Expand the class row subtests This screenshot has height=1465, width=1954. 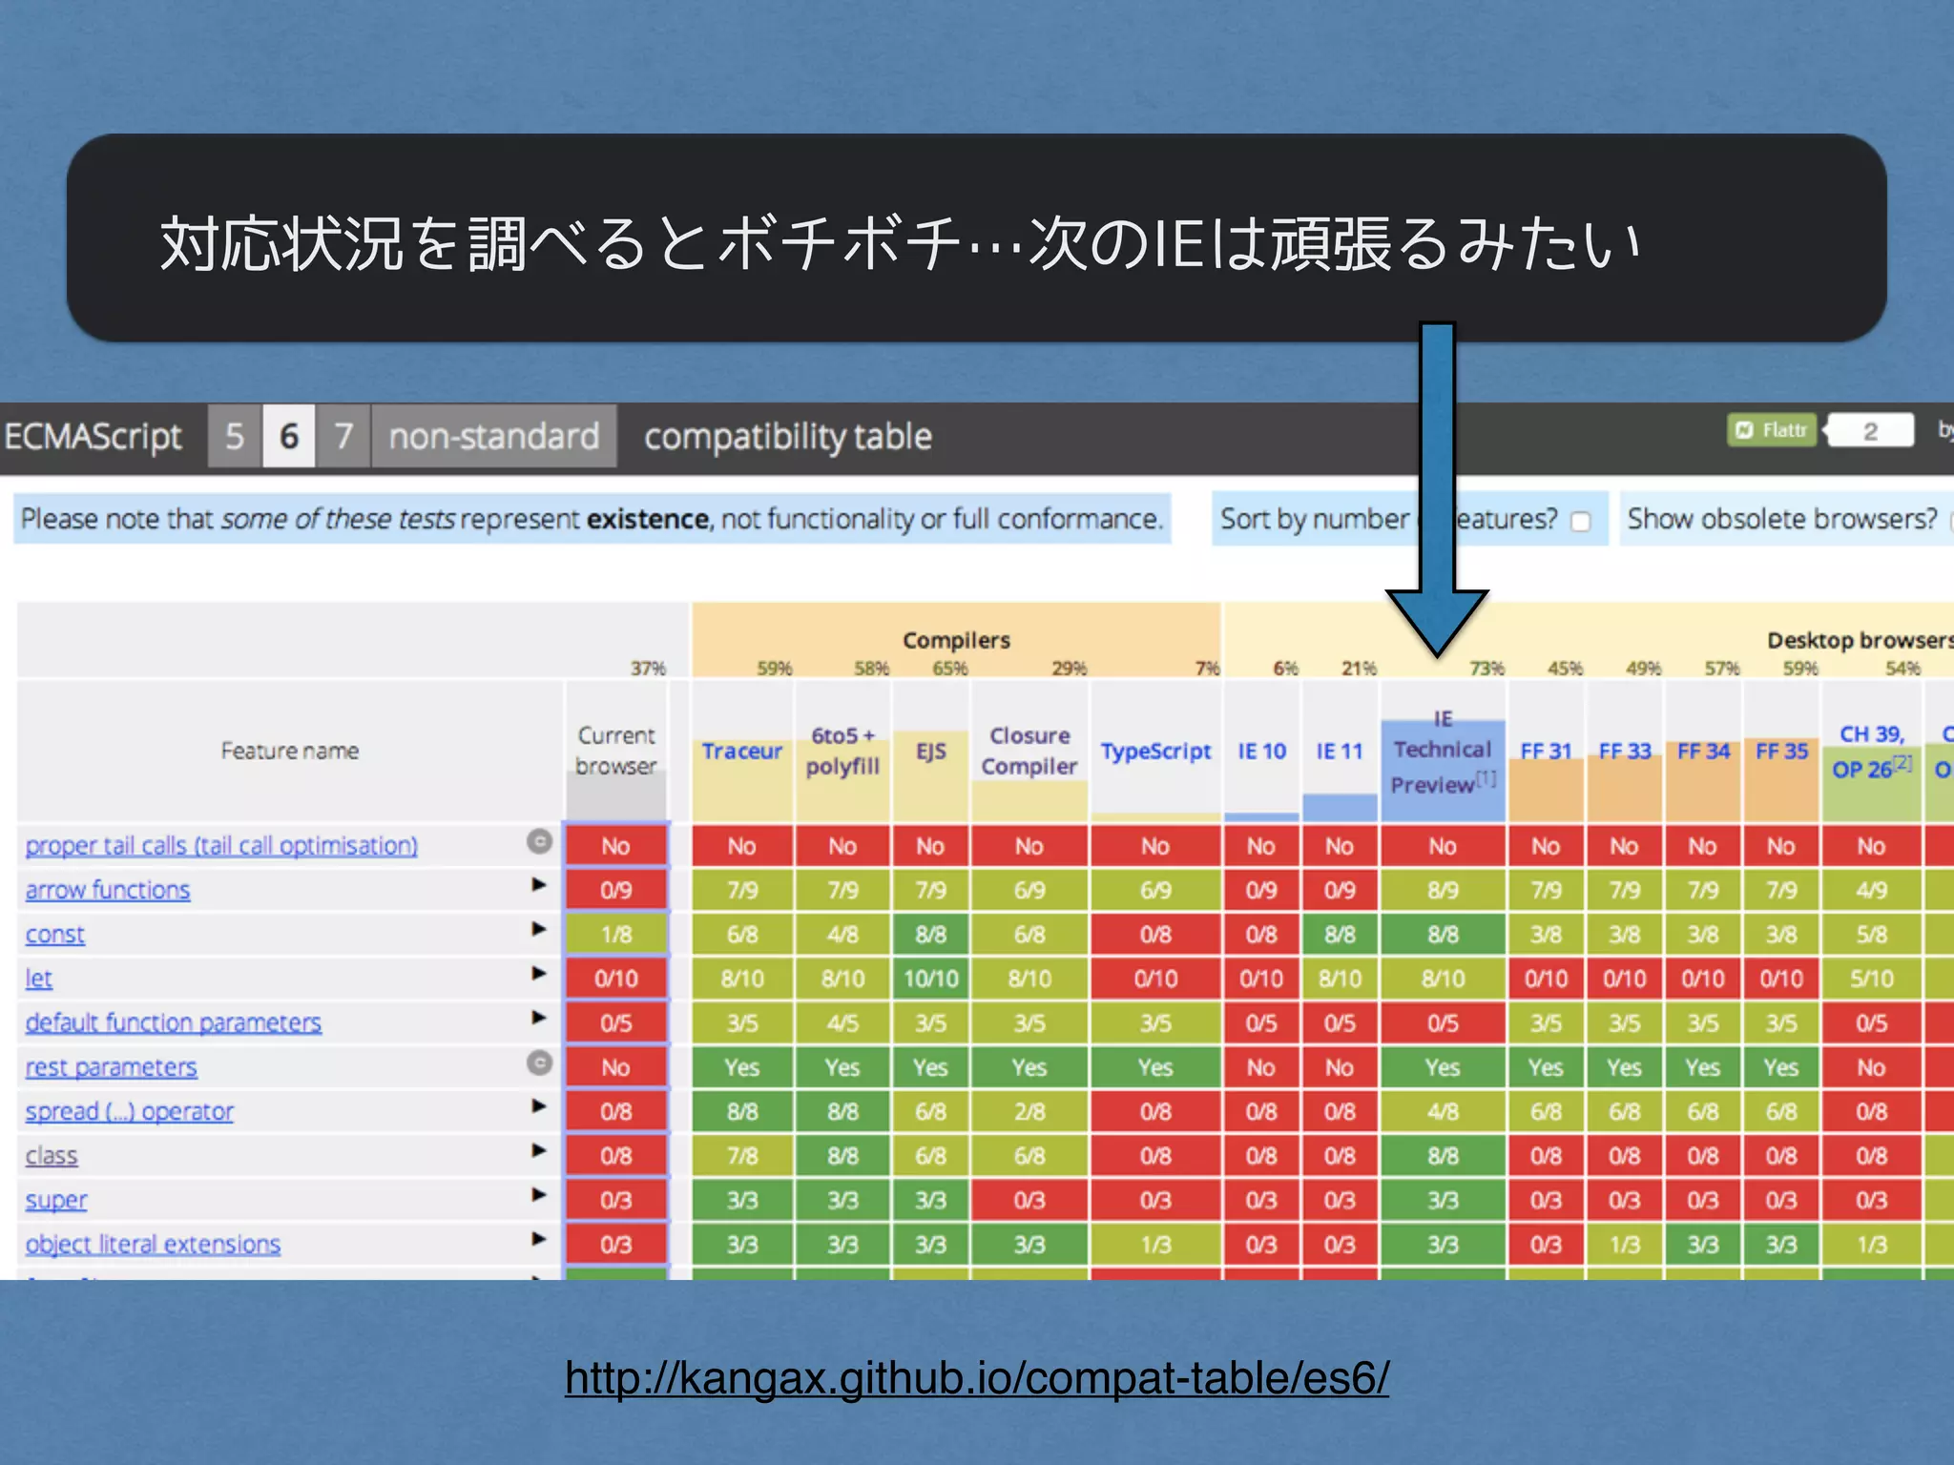[x=539, y=1149]
